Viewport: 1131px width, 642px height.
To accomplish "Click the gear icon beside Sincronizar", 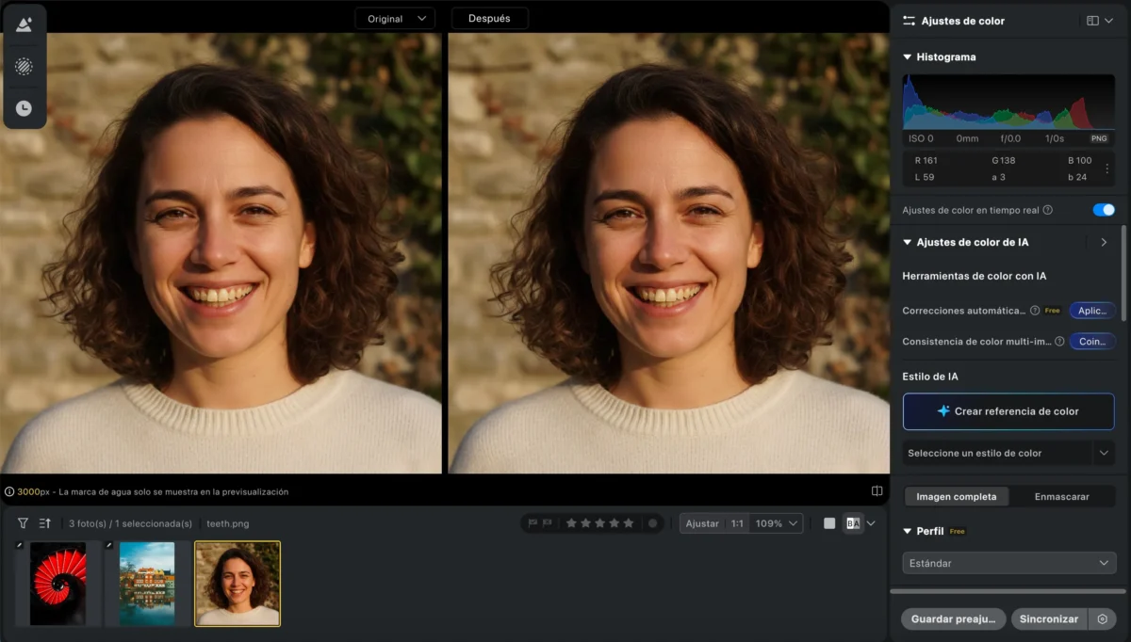I will [x=1102, y=619].
